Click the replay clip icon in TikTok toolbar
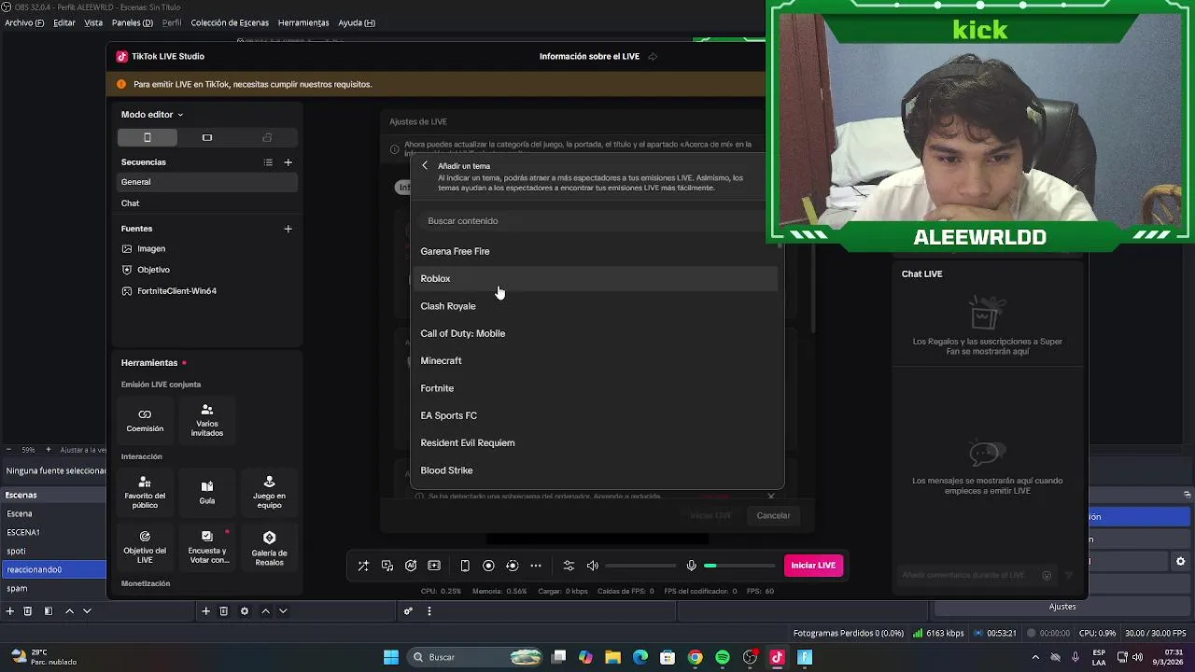 tap(512, 566)
